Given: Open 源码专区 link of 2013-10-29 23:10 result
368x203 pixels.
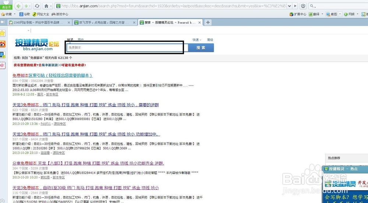Looking at the screenshot, I should pyautogui.click(x=59, y=153).
